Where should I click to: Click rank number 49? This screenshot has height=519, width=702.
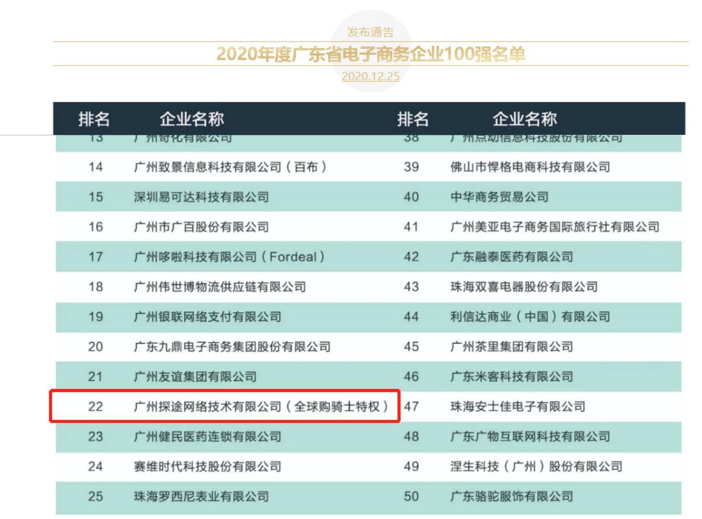point(411,466)
